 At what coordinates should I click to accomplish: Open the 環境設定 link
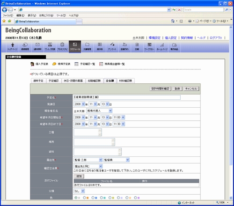coord(154,38)
